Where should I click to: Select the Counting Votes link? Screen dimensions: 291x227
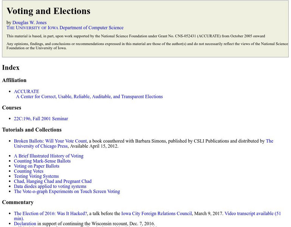coord(29,171)
